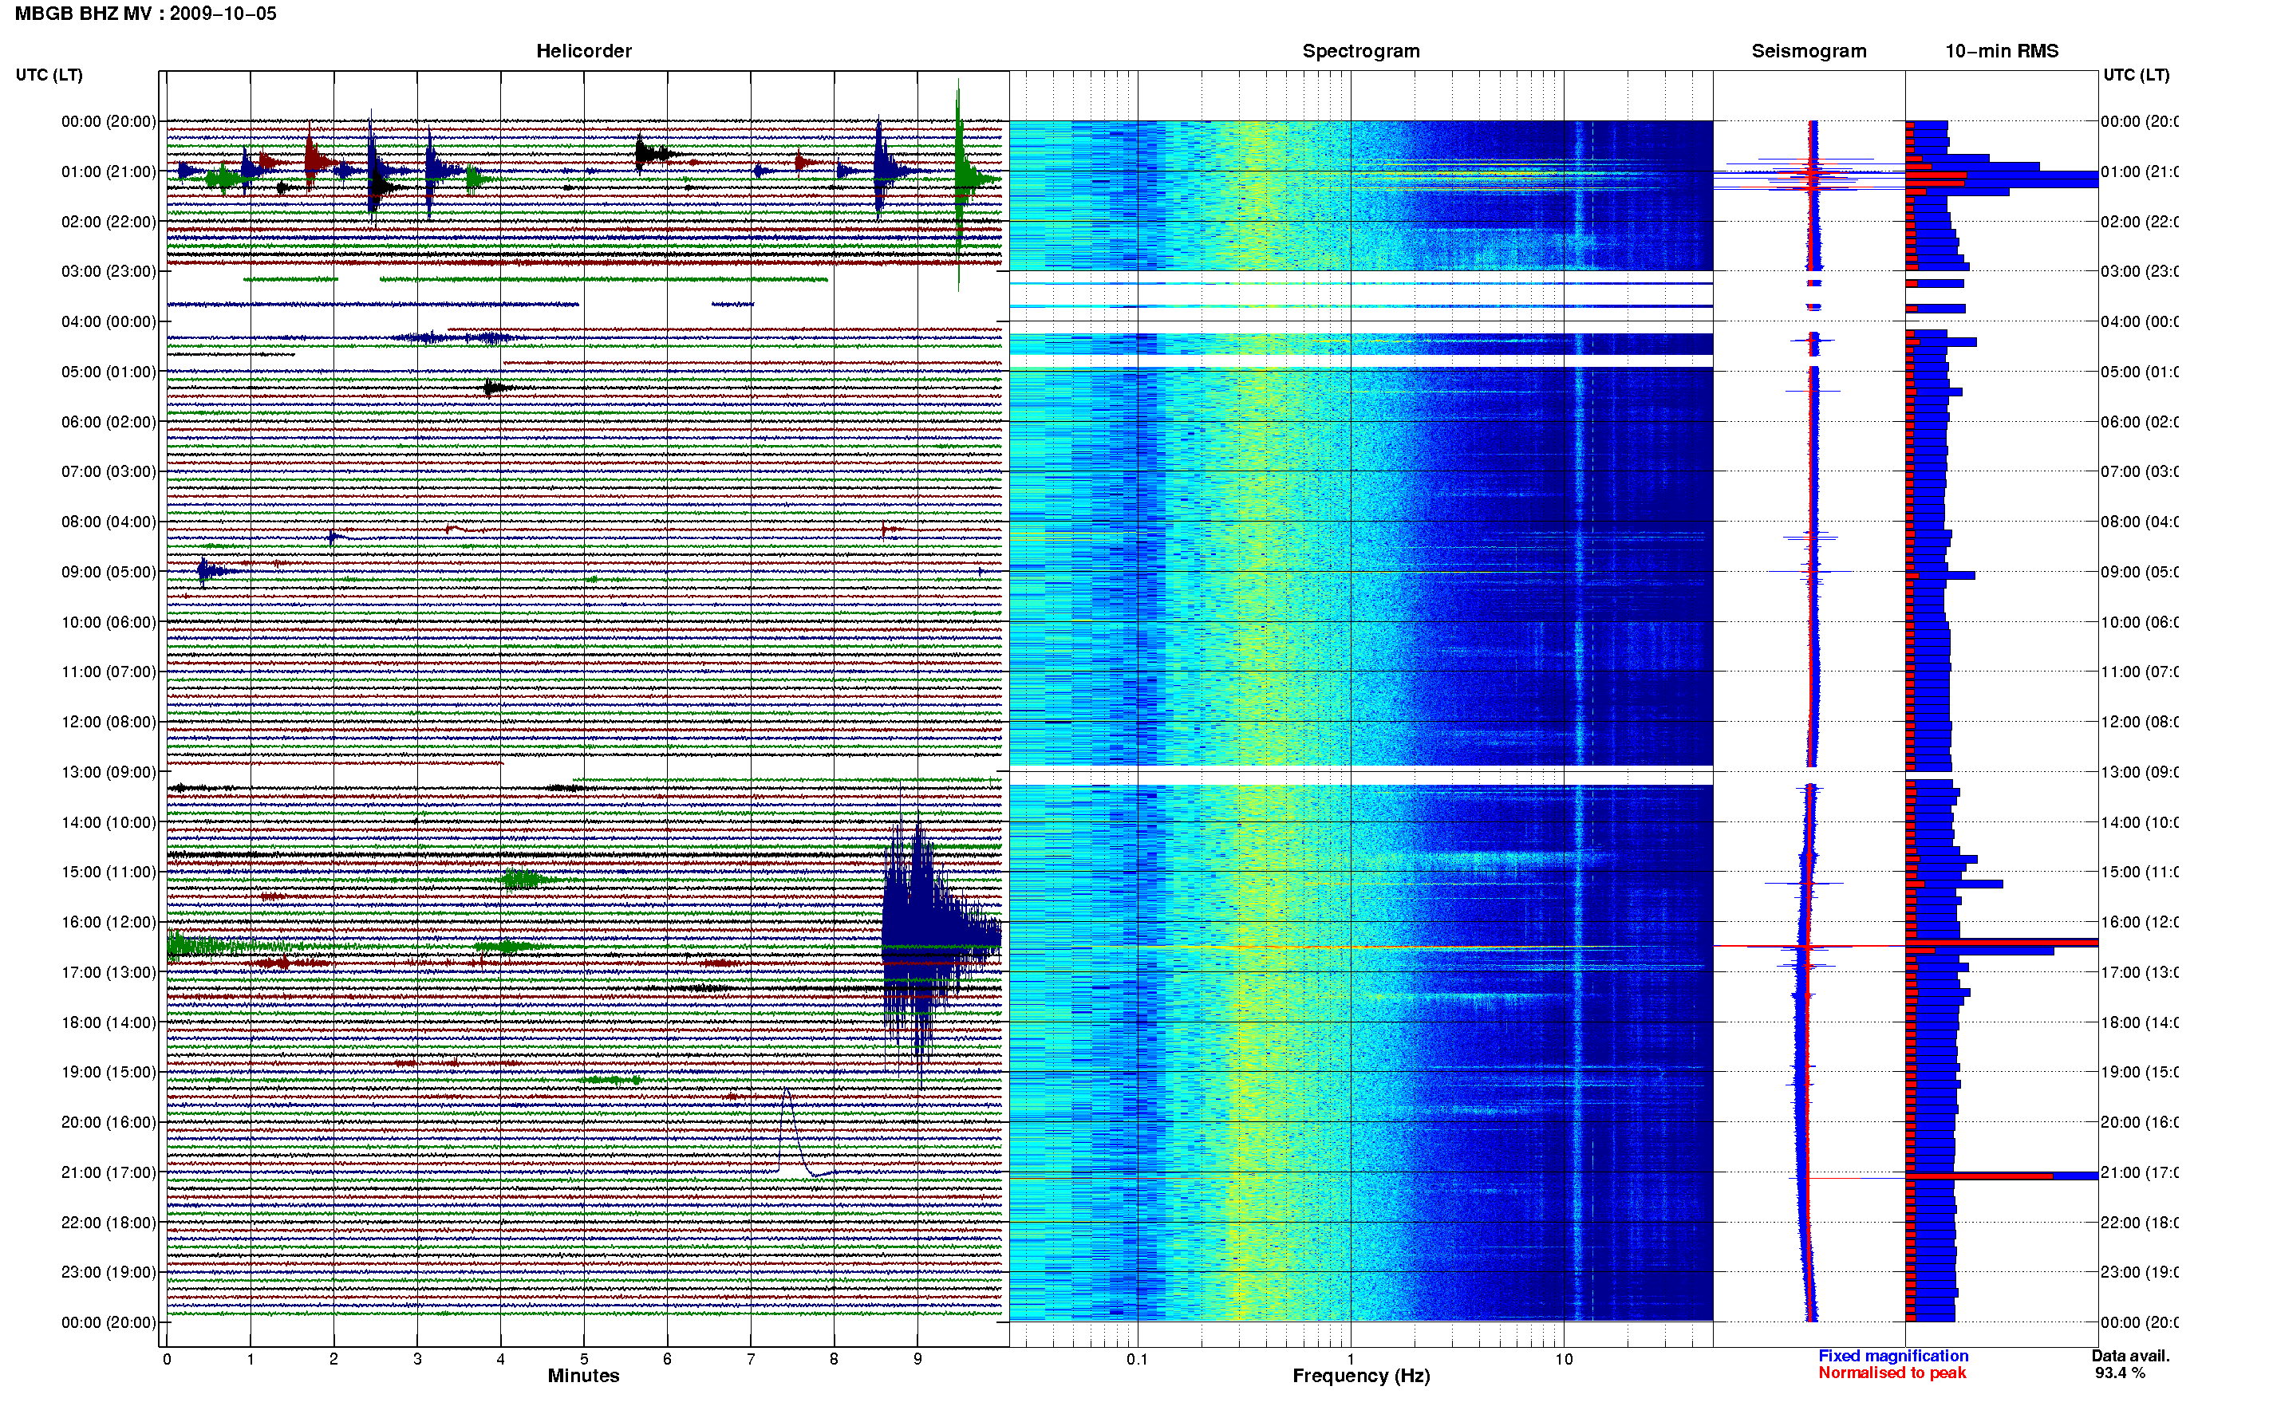This screenshot has width=2269, height=1418.
Task: Click the "0.1" tick on the Frequency axis
Action: click(1137, 1359)
